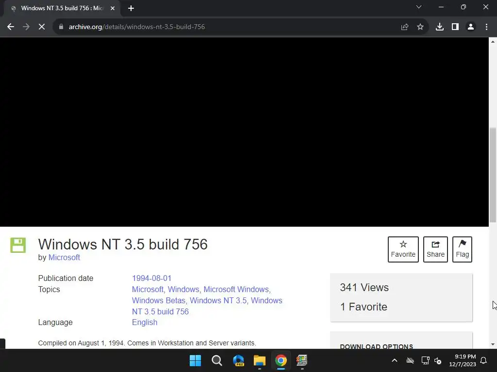This screenshot has width=497, height=372.
Task: Open Chrome three-dot menu
Action: coord(486,27)
